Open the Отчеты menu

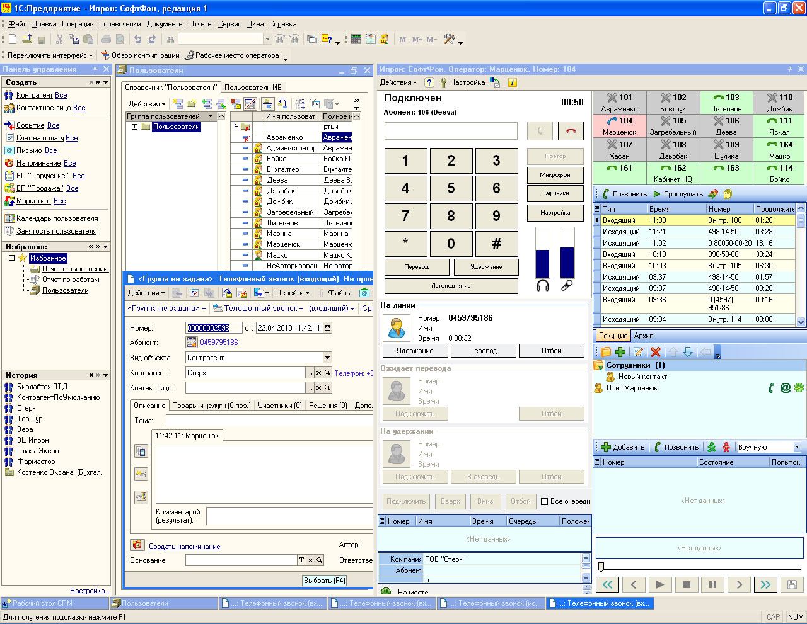click(x=201, y=24)
